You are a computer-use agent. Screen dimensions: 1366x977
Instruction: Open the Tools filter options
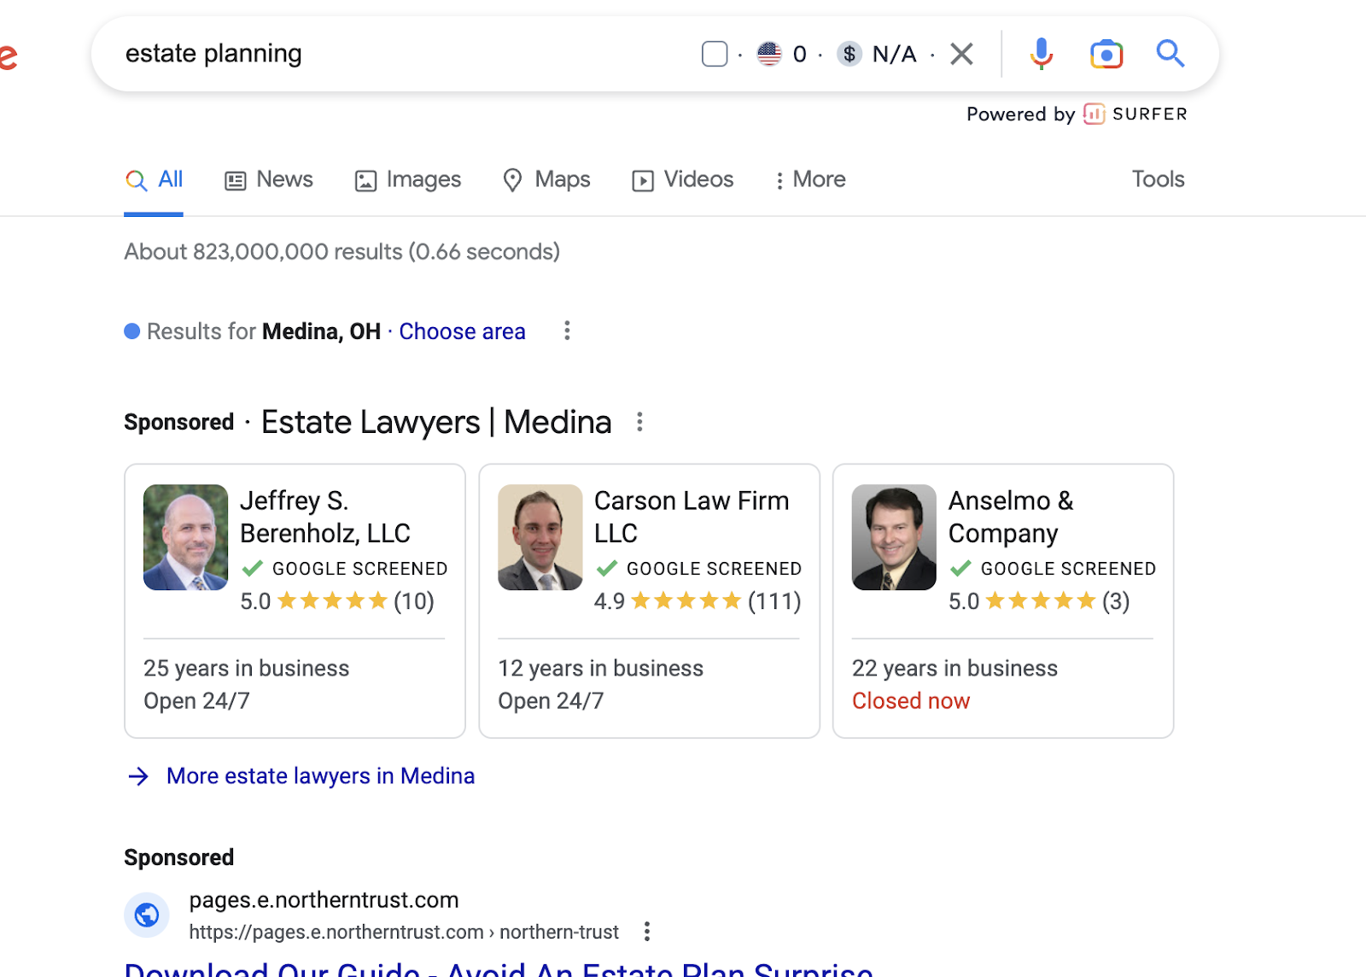[1158, 179]
